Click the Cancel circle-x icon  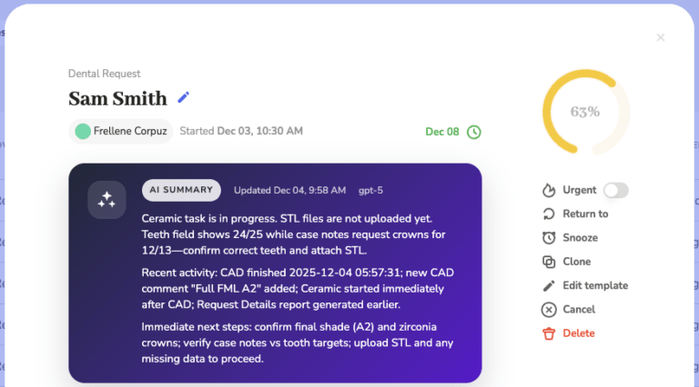click(549, 310)
